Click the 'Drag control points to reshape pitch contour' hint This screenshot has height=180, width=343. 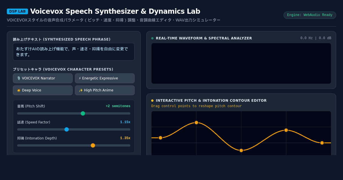pos(196,106)
